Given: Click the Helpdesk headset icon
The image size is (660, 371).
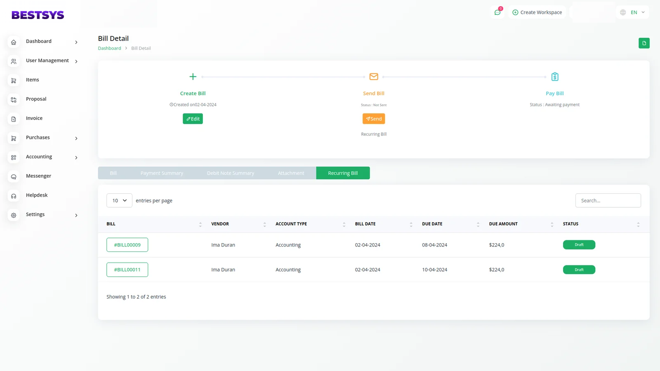Looking at the screenshot, I should coord(14,196).
